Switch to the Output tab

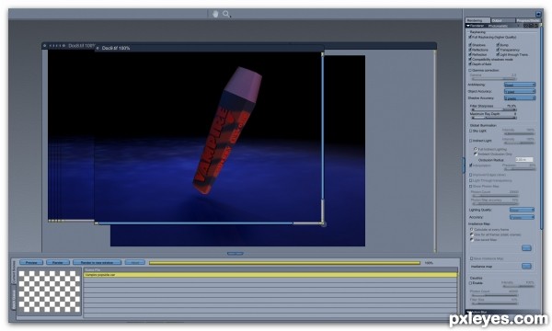502,20
